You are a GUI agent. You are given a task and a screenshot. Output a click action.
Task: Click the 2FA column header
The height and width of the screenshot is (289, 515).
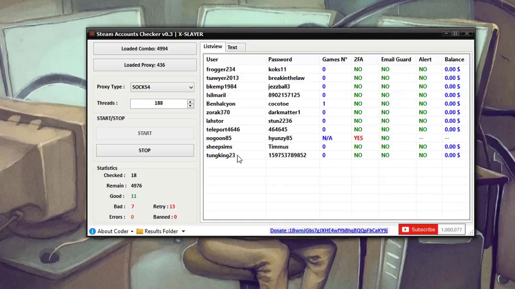(358, 59)
